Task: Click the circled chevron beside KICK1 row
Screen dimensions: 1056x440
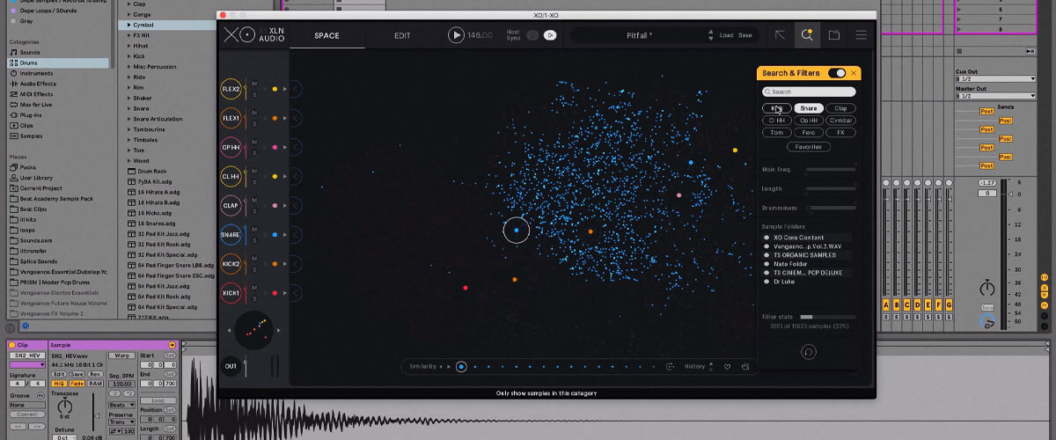Action: click(x=296, y=292)
